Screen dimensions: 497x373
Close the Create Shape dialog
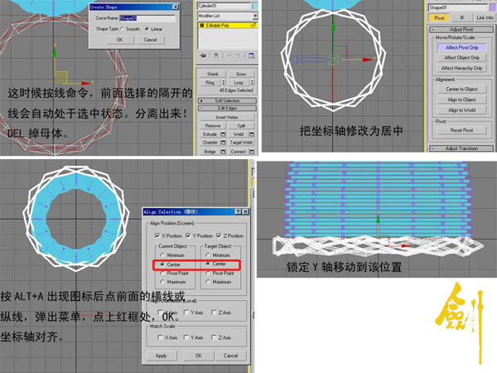176,7
